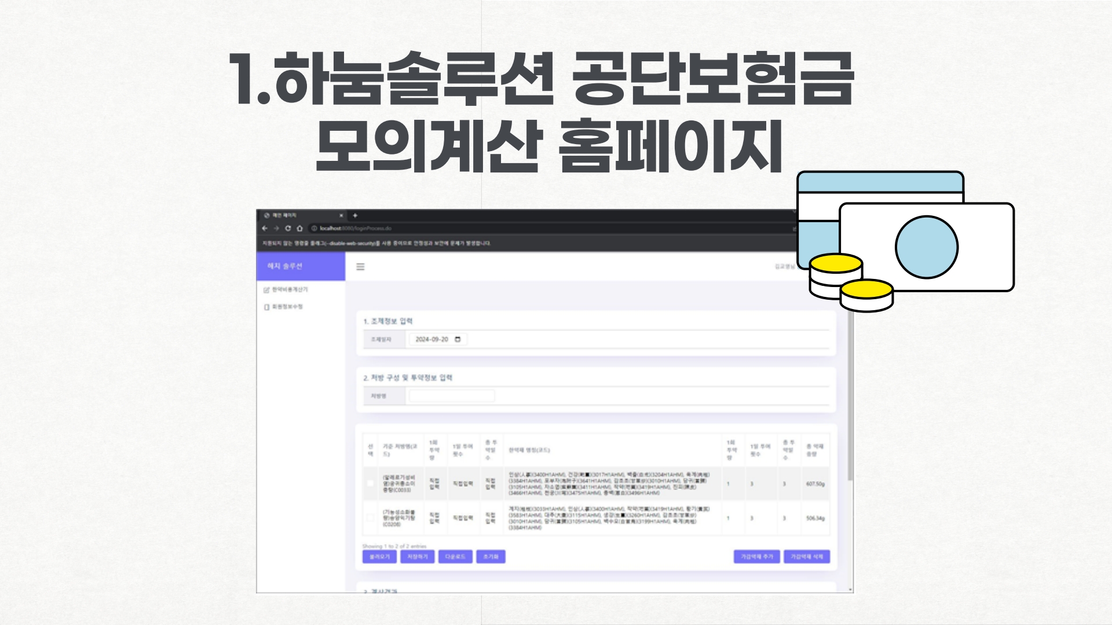Click the 가감약재 추가 button
The width and height of the screenshot is (1112, 625).
pyautogui.click(x=757, y=557)
